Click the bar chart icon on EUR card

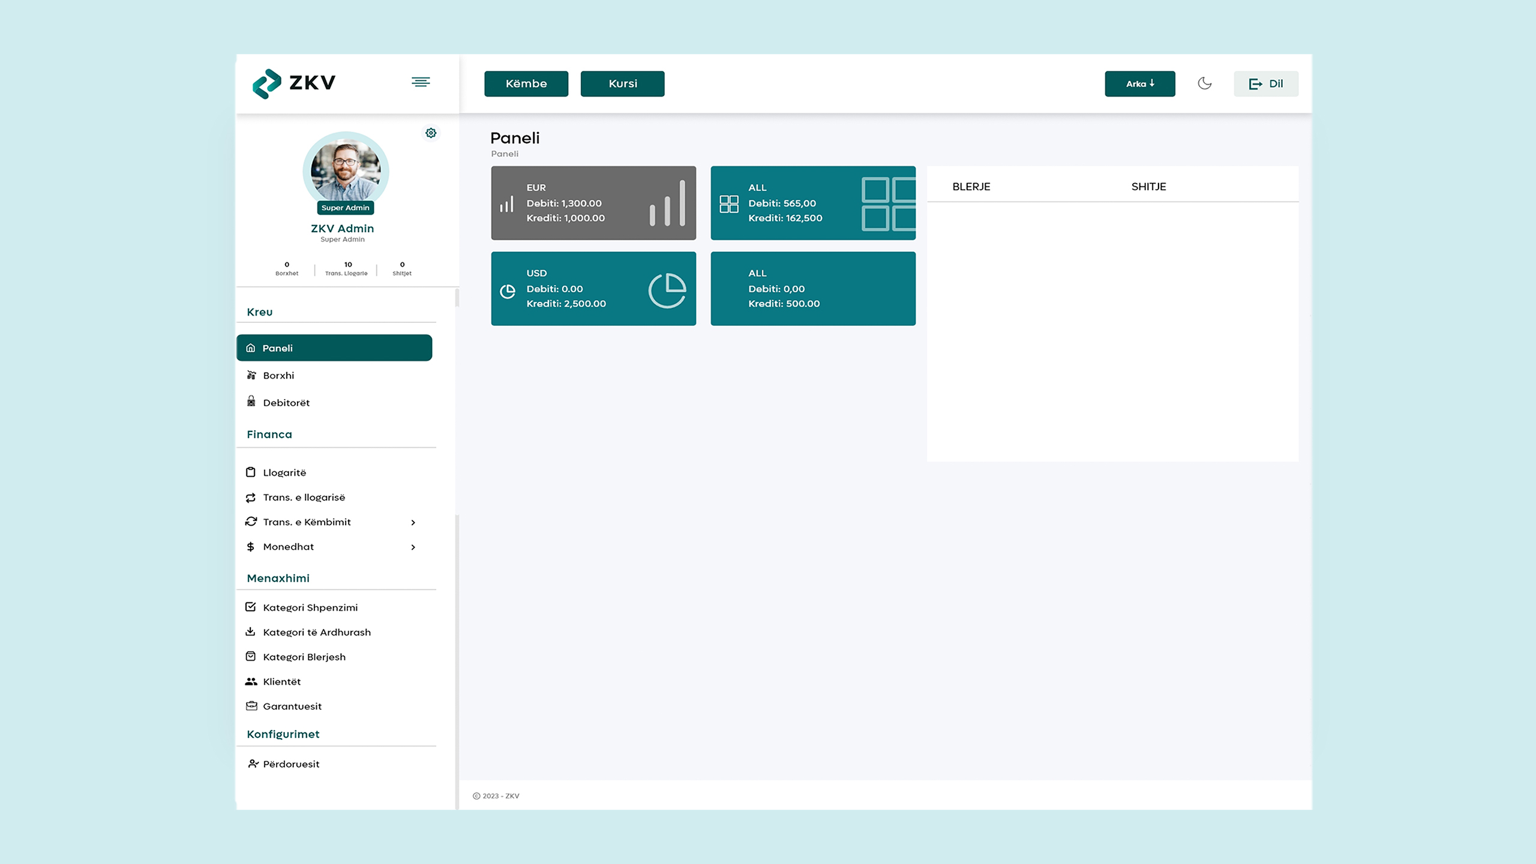click(507, 204)
